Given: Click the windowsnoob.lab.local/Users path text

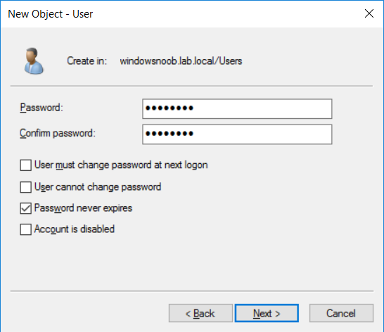Looking at the screenshot, I should 181,60.
